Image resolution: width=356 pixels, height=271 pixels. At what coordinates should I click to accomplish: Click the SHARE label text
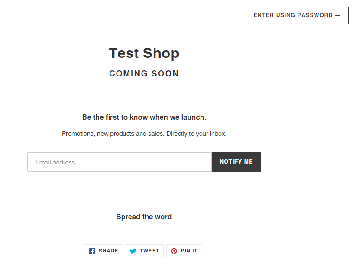(108, 251)
